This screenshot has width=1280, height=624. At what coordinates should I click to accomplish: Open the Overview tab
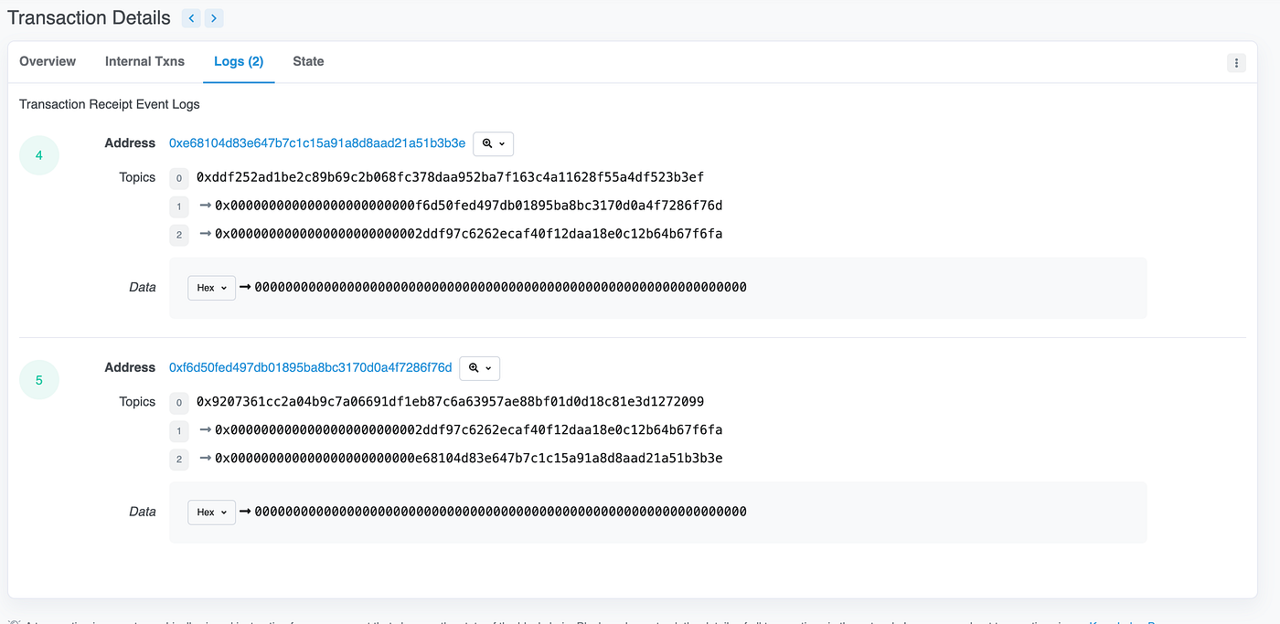point(48,61)
